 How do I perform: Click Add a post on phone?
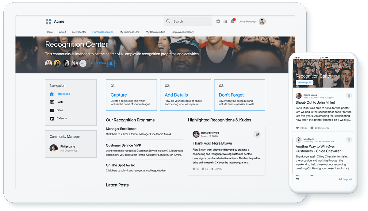click(345, 179)
